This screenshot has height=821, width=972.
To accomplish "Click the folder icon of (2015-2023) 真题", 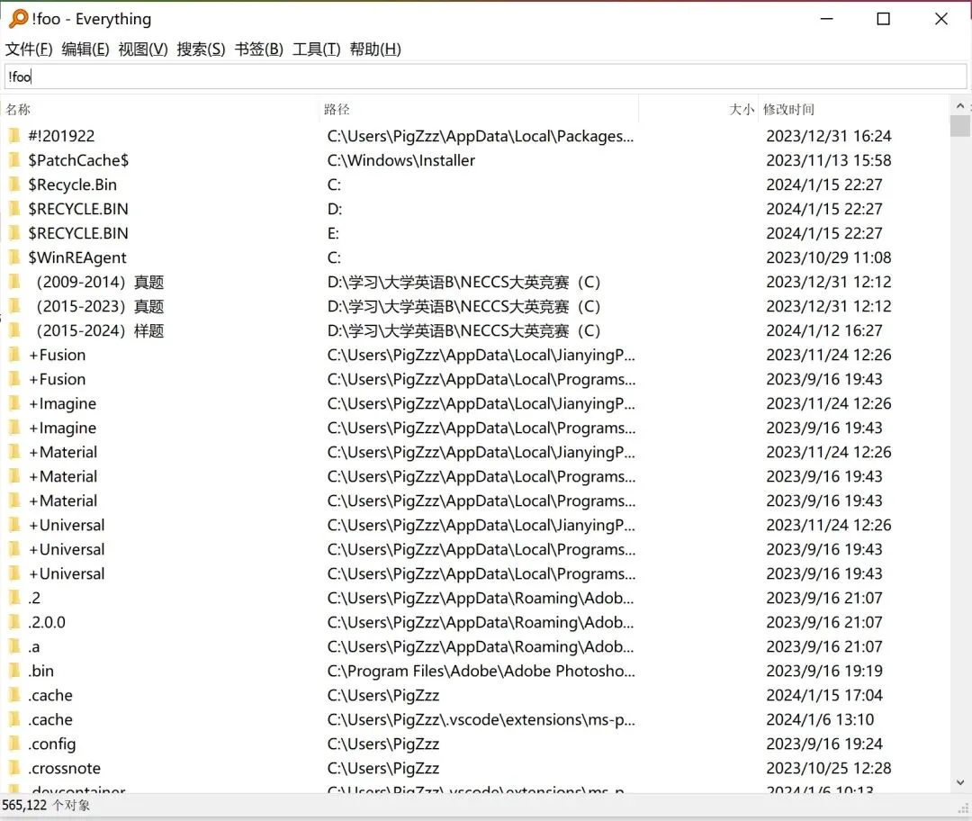I will click(14, 306).
